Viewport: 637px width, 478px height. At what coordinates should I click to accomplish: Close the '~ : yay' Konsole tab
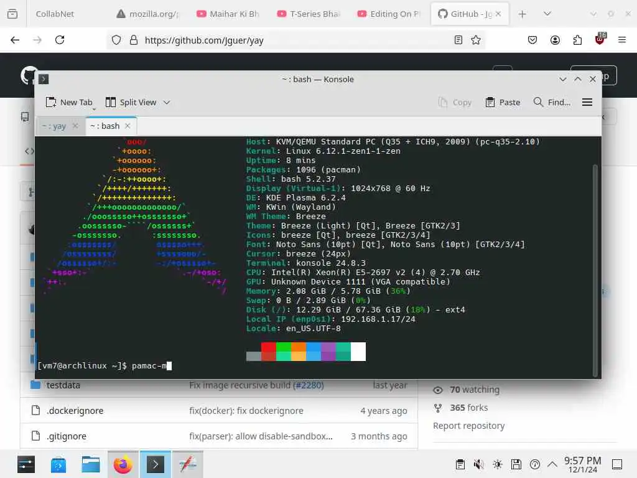[x=75, y=126]
